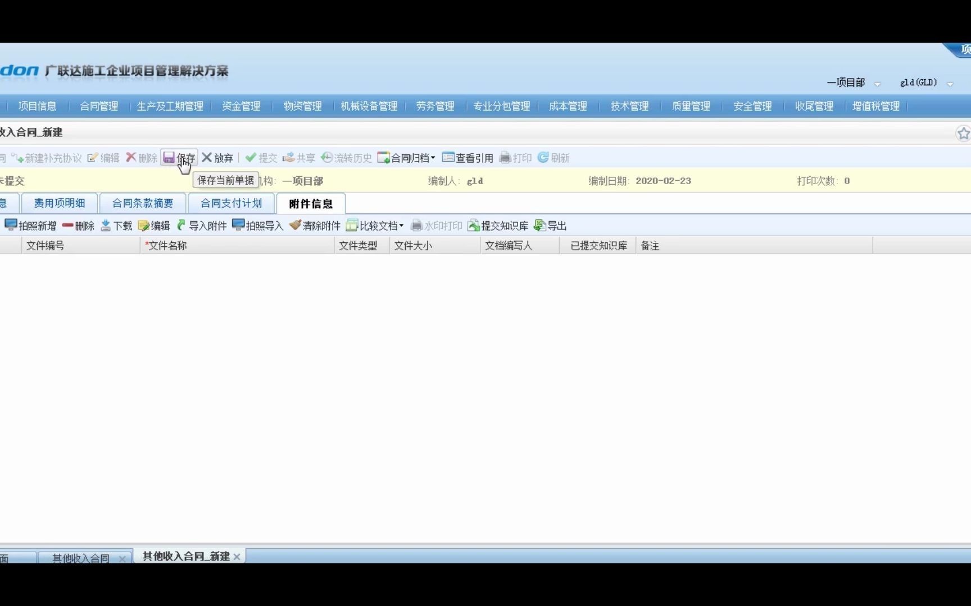
Task: Discard changes with 放弃 button
Action: (x=217, y=158)
